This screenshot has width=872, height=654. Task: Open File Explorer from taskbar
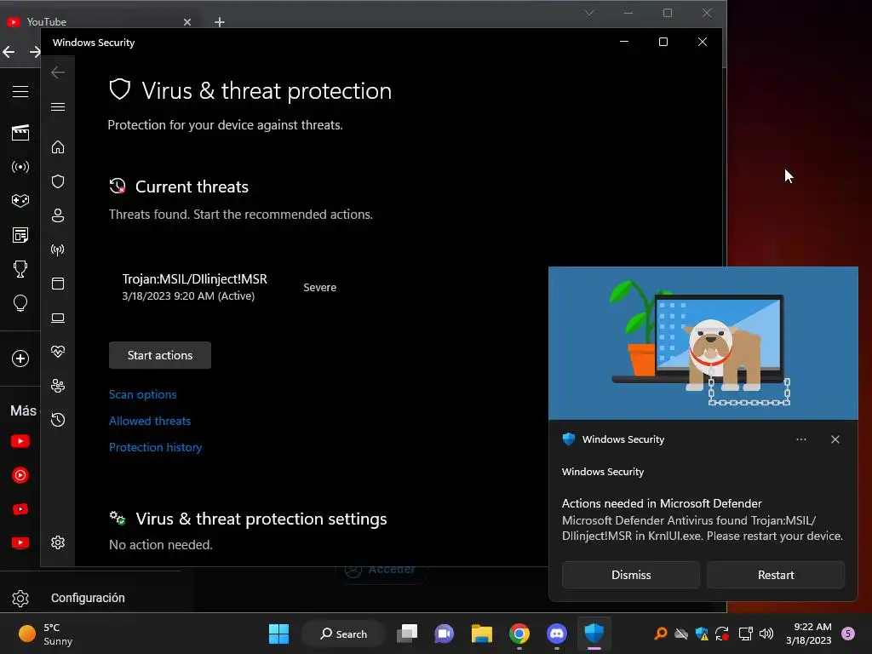[x=482, y=634]
